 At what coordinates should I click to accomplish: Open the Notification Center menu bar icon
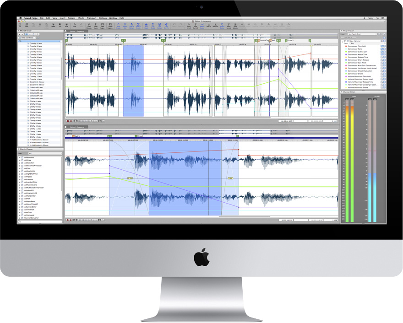pyautogui.click(x=382, y=18)
